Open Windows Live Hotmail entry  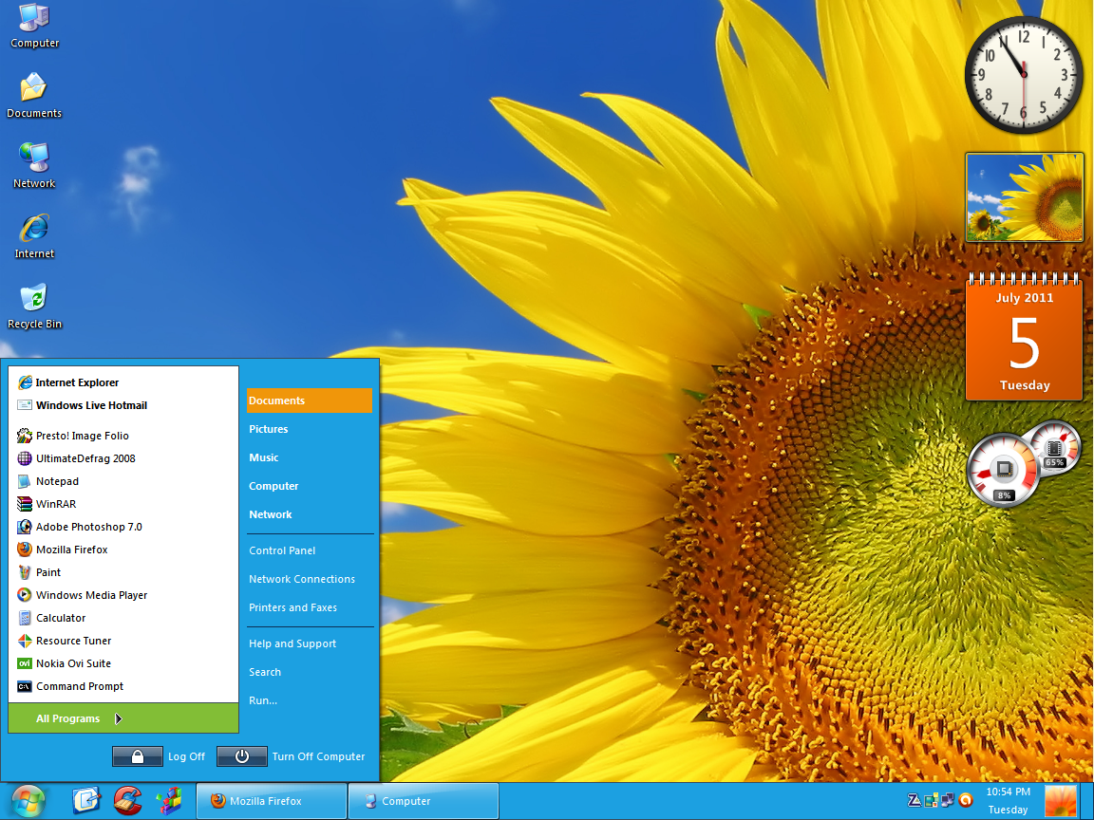click(x=83, y=405)
